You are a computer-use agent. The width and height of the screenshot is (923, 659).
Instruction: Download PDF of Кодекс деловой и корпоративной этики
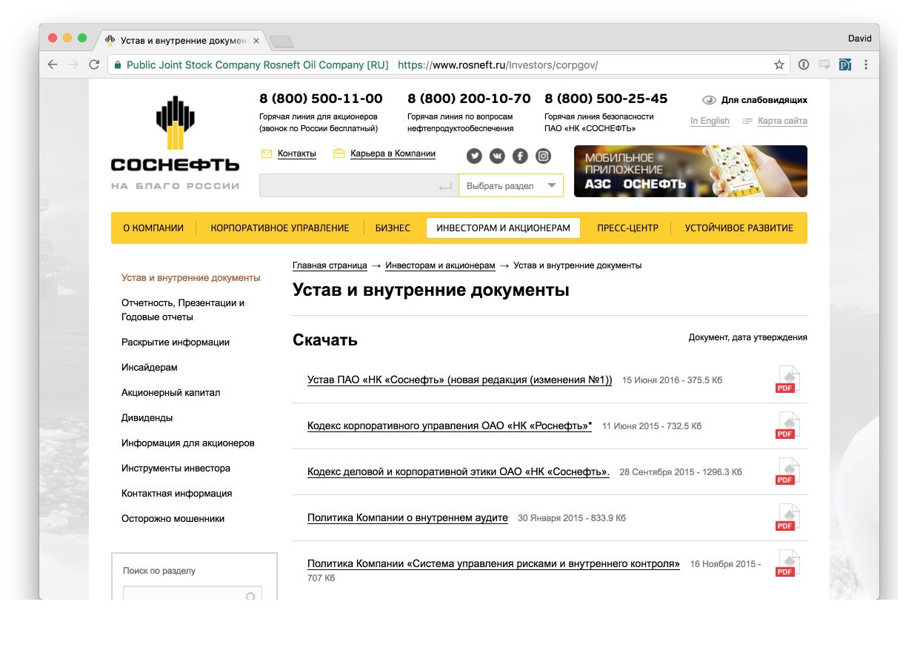(787, 471)
